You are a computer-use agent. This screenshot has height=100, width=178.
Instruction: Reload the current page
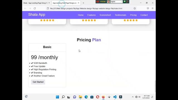point(34,8)
